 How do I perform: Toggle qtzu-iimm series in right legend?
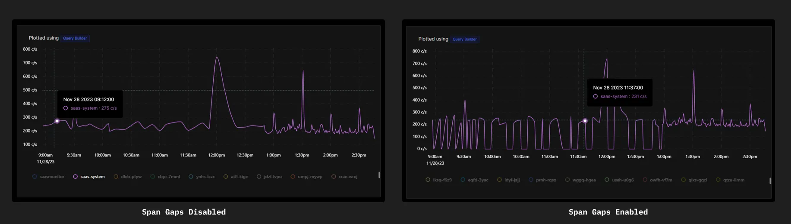tap(730, 180)
